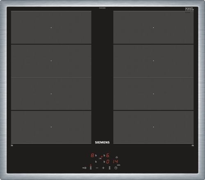
Task: Tap the left flexZone icon
Action: click(x=91, y=168)
